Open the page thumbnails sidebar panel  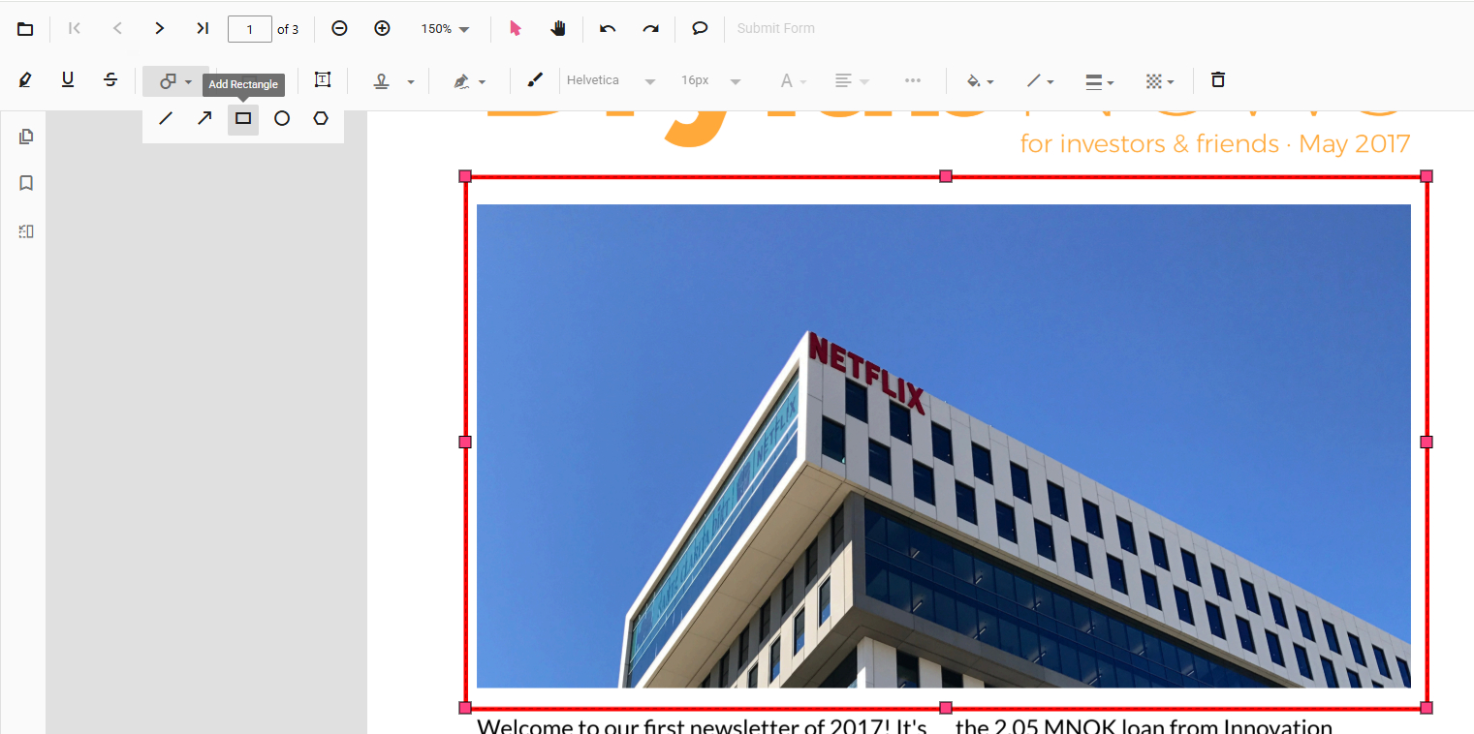26,137
